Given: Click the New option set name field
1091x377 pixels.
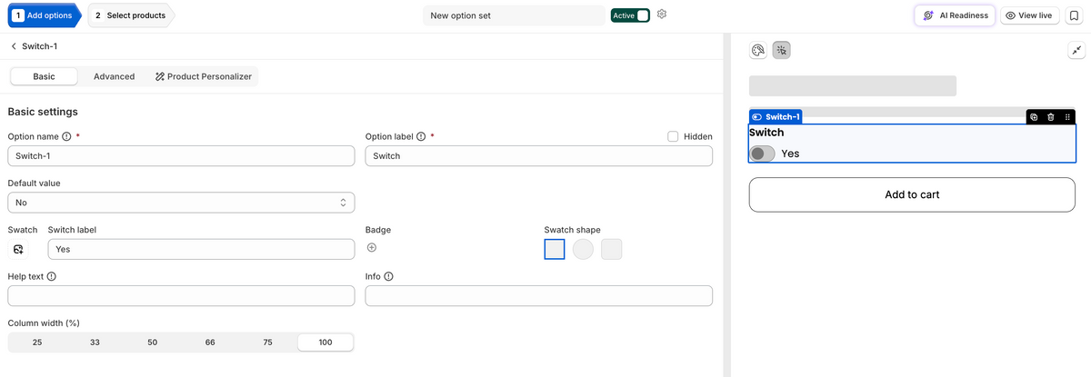Looking at the screenshot, I should tap(514, 15).
